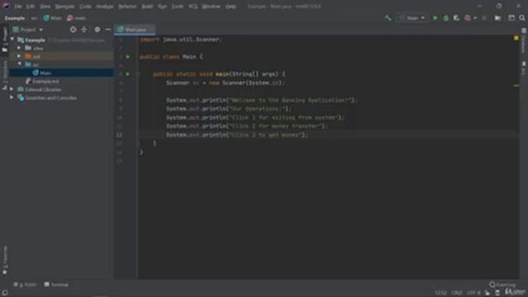Click the Example breadcrumb in navigation bar
The width and height of the screenshot is (528, 297).
pyautogui.click(x=15, y=18)
